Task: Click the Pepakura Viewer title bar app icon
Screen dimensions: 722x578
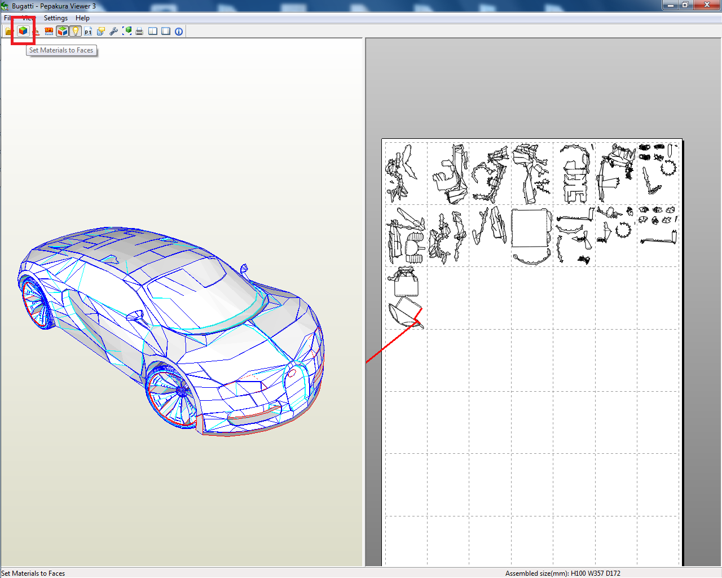Action: 5,6
